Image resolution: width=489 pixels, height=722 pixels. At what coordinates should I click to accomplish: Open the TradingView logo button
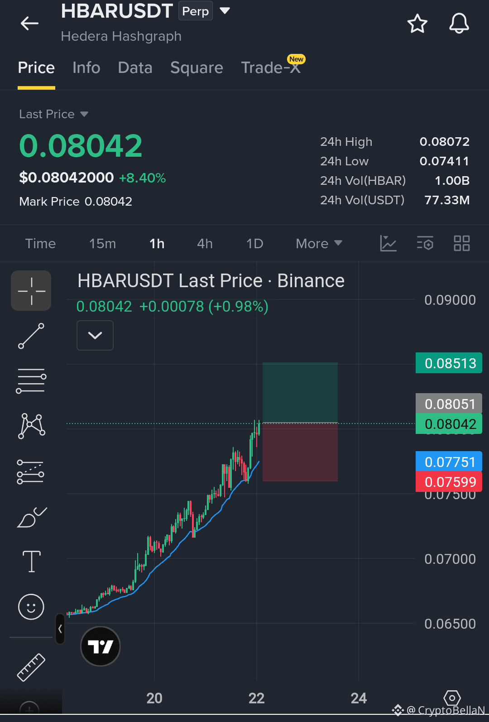(x=100, y=646)
